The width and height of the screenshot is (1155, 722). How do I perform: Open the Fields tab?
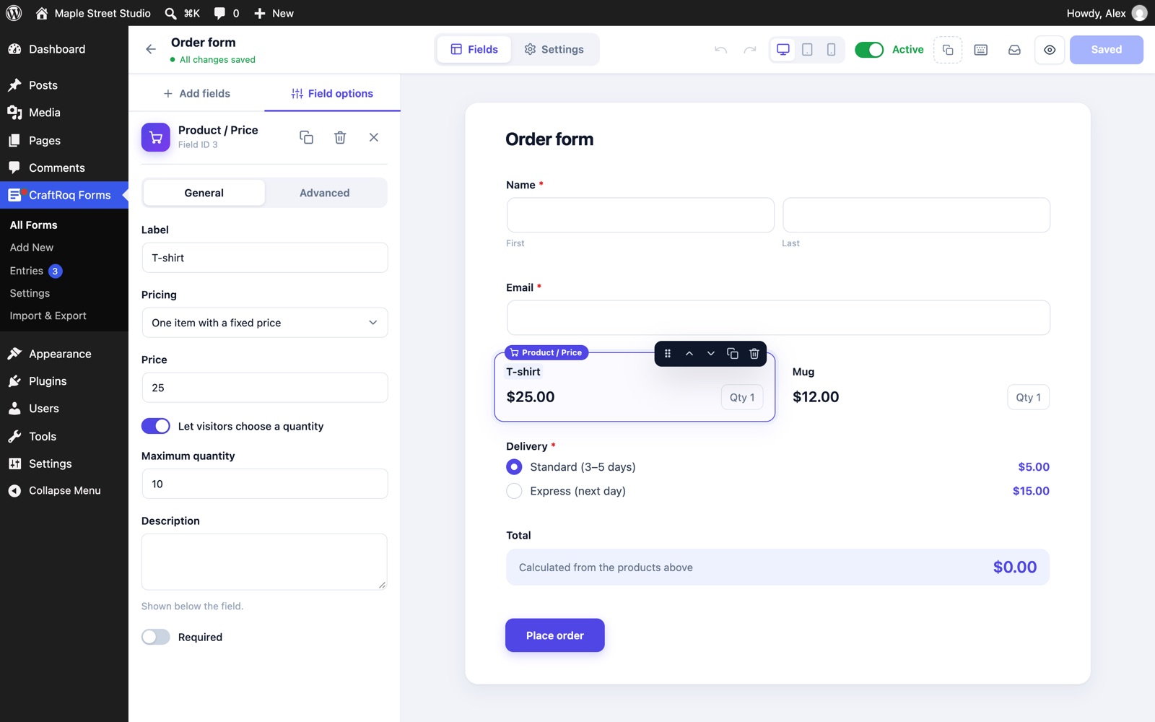474,49
